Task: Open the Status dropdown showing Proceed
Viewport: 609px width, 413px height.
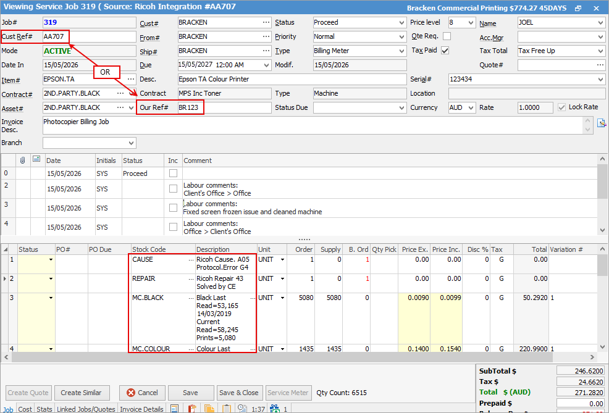Action: 402,22
